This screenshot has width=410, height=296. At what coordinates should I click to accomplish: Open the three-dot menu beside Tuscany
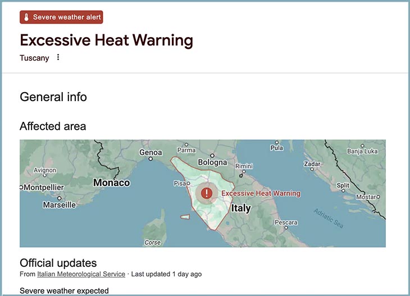pyautogui.click(x=58, y=57)
